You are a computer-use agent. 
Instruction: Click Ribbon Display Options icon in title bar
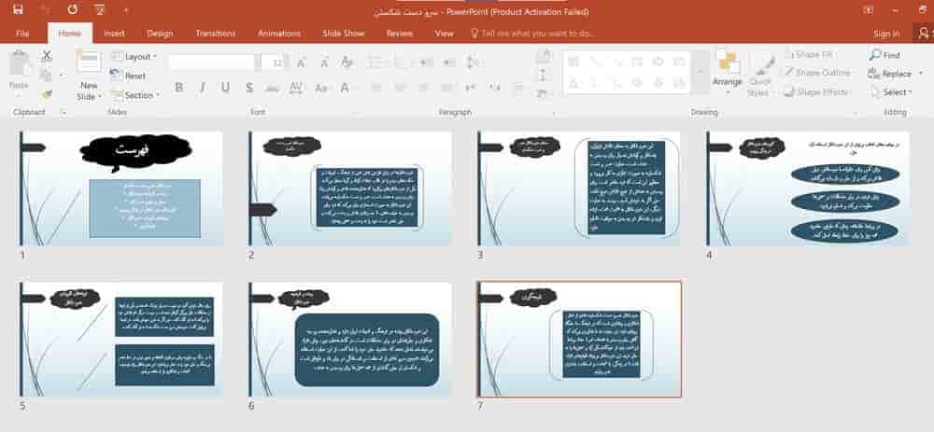pyautogui.click(x=869, y=9)
